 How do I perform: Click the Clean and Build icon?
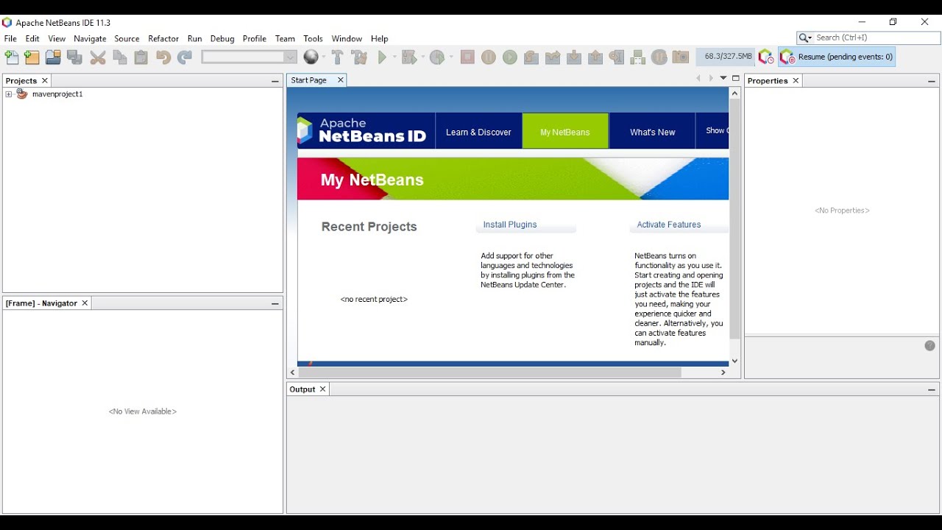tap(359, 57)
